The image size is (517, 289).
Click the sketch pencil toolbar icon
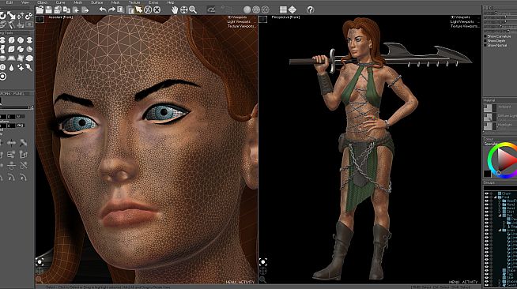click(211, 10)
